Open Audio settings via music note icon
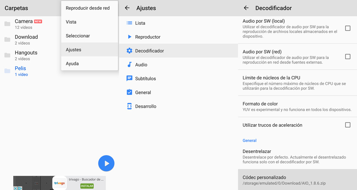Image resolution: width=357 pixels, height=190 pixels. pos(129,65)
